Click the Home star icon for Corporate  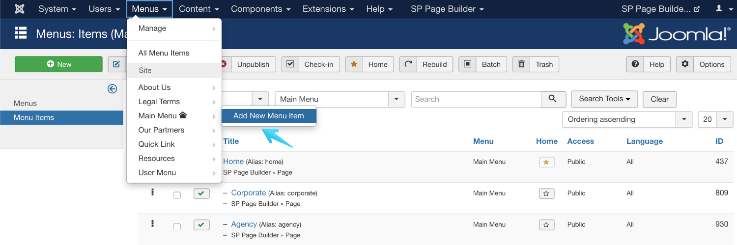point(546,193)
